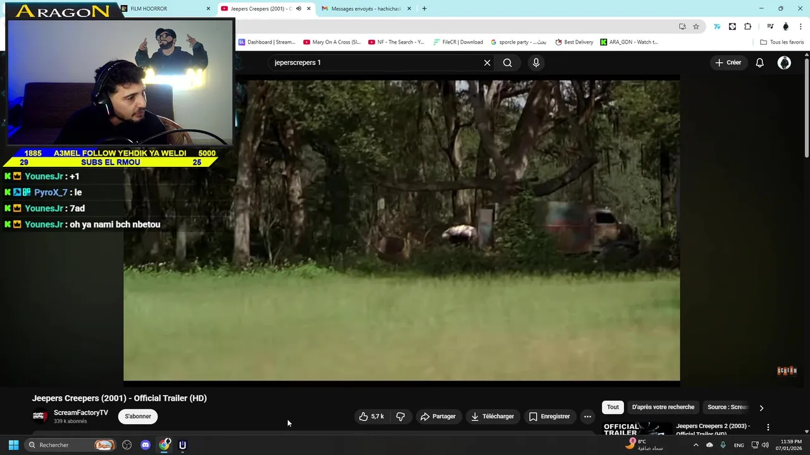Like the video showing 5,7 k
The height and width of the screenshot is (455, 810).
(371, 416)
